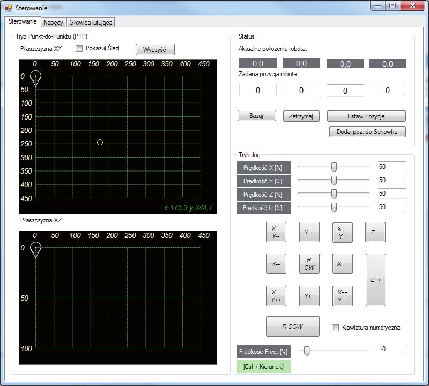Focus the Prędkość X value field
The width and height of the screenshot is (429, 386).
point(392,167)
